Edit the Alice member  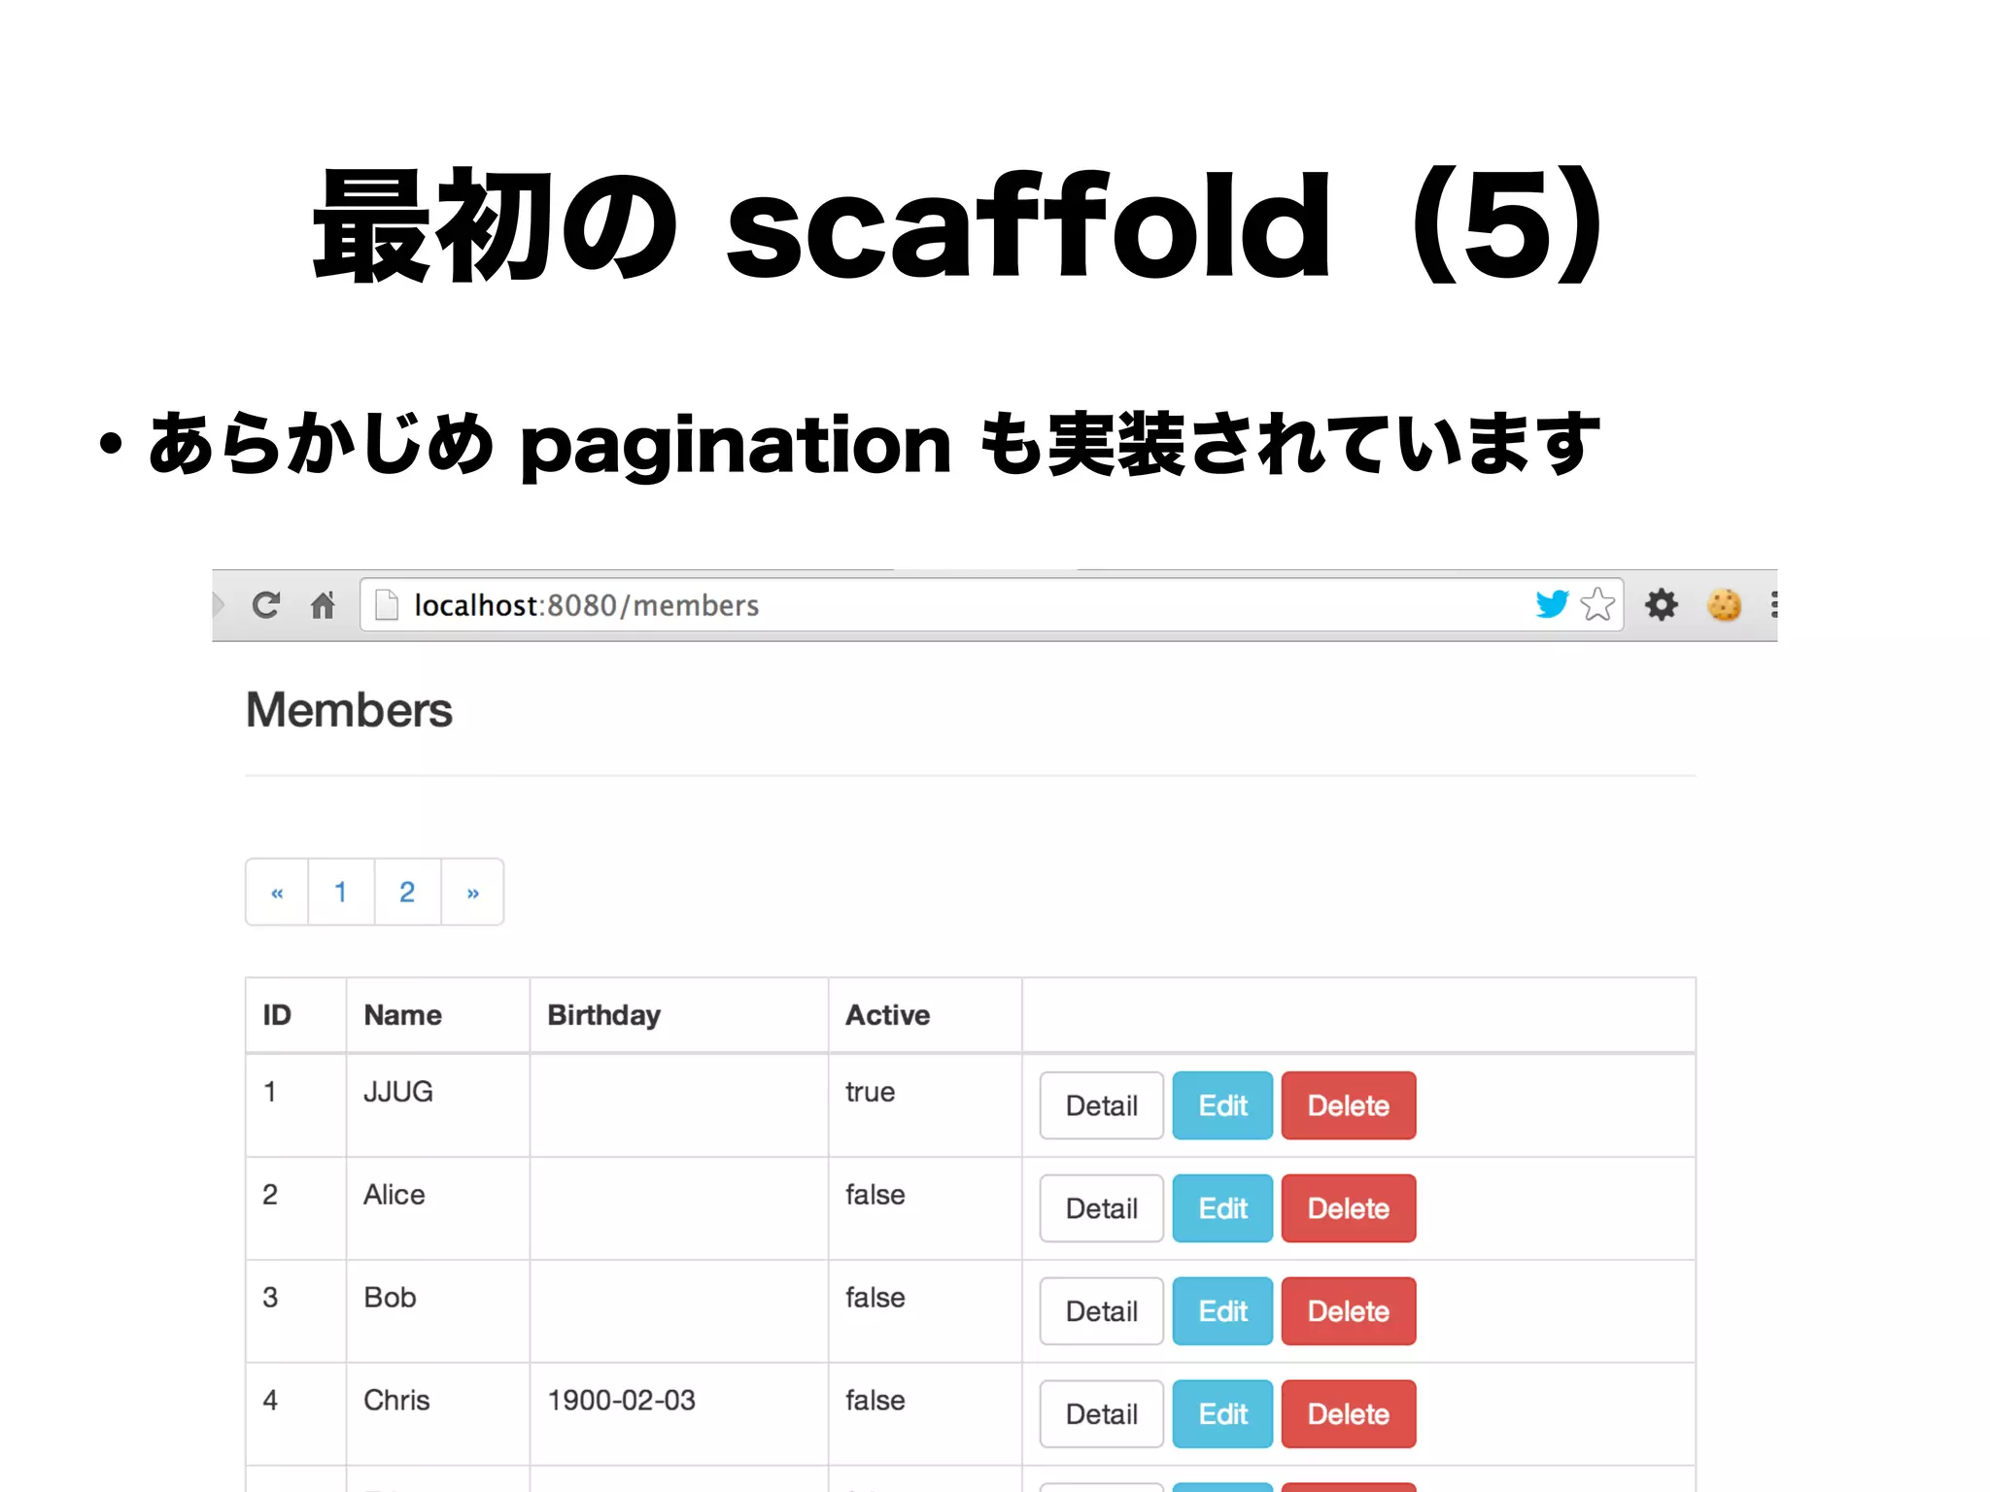1222,1208
